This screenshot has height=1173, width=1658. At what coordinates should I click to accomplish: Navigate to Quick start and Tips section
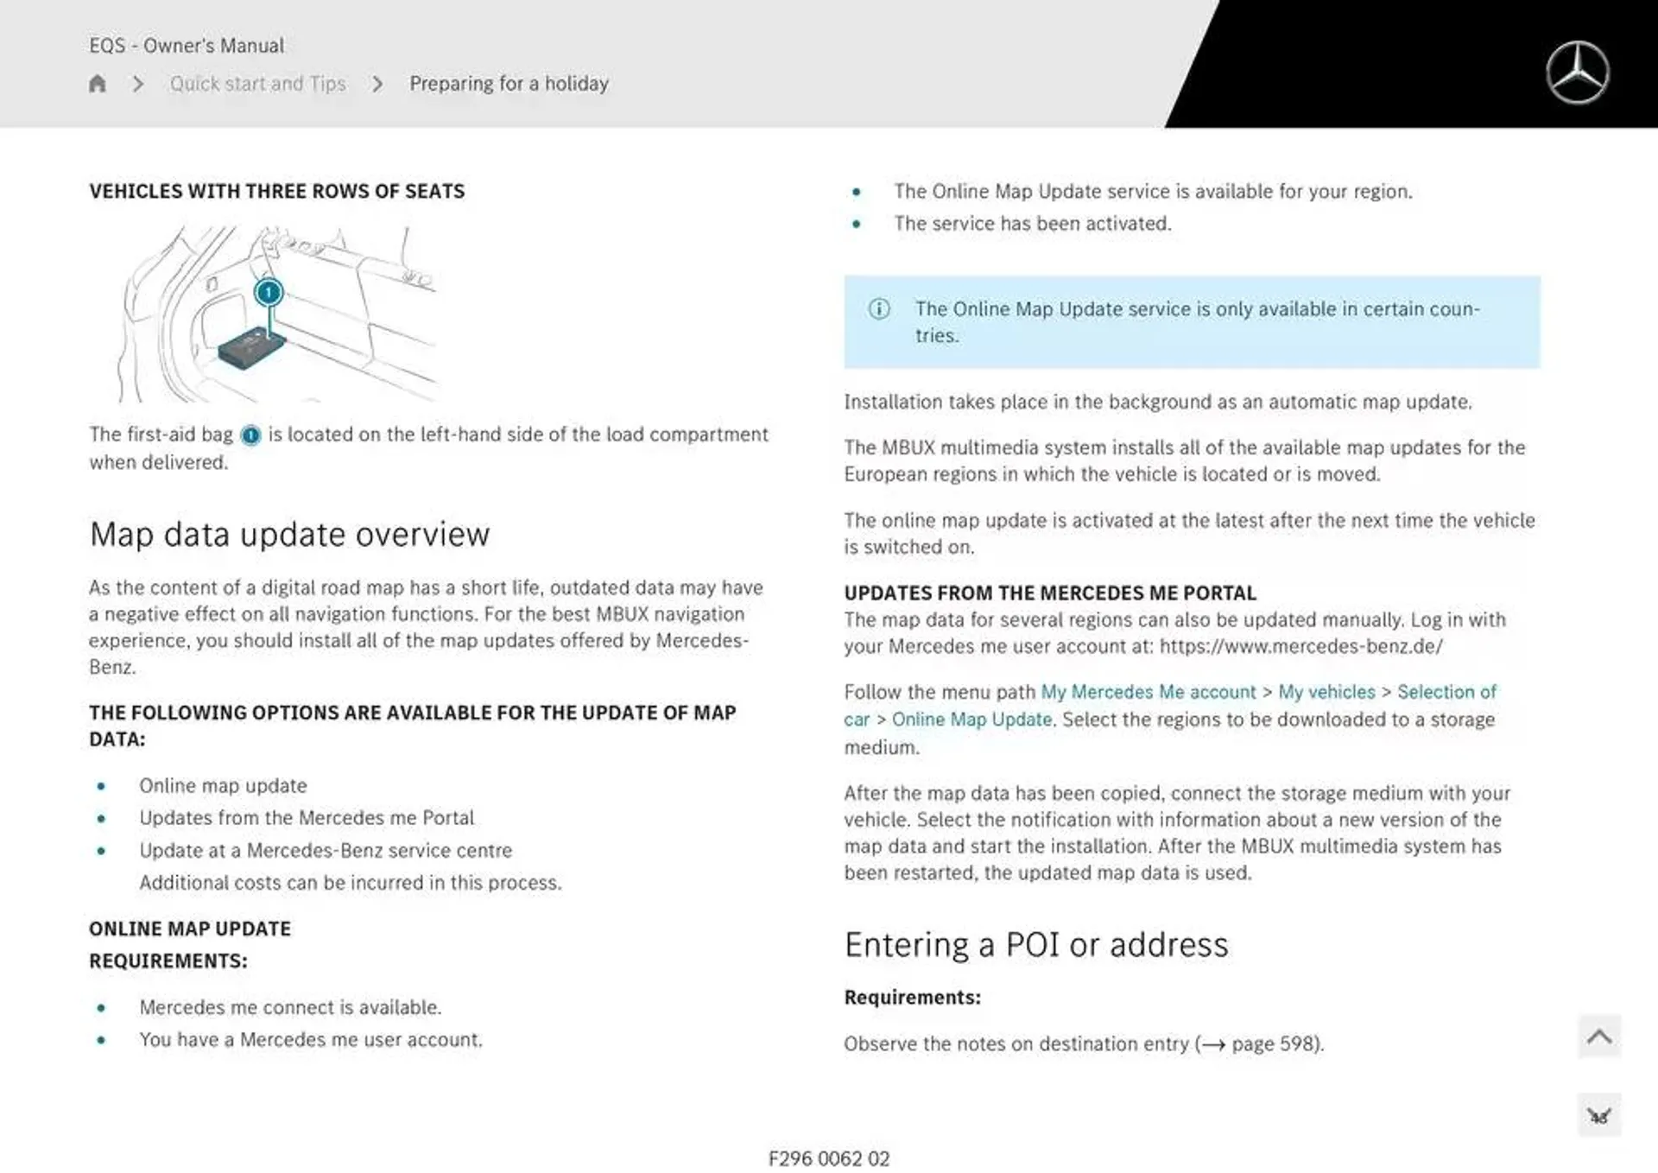259,84
